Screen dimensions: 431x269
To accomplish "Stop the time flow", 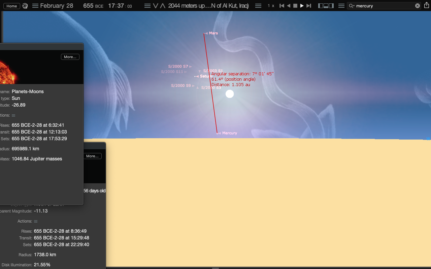I will 295,6.
